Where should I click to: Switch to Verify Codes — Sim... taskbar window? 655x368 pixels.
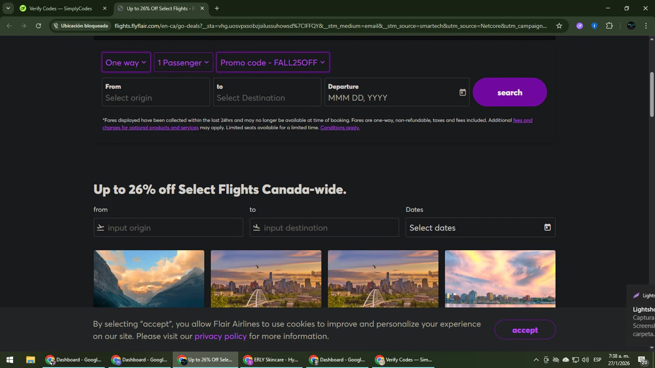tap(403, 360)
